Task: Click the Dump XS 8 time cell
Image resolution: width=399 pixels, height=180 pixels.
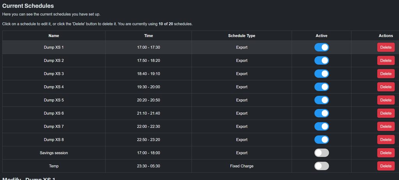Action: coord(148,139)
